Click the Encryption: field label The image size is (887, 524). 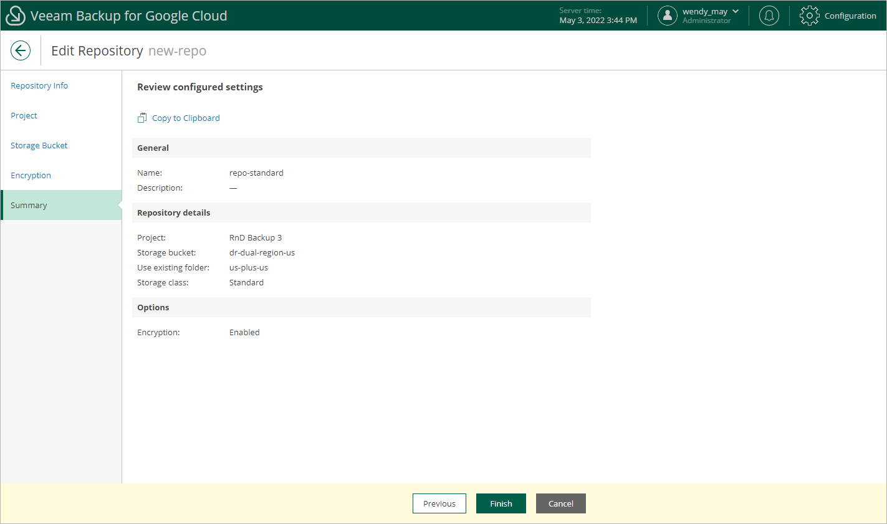point(158,332)
